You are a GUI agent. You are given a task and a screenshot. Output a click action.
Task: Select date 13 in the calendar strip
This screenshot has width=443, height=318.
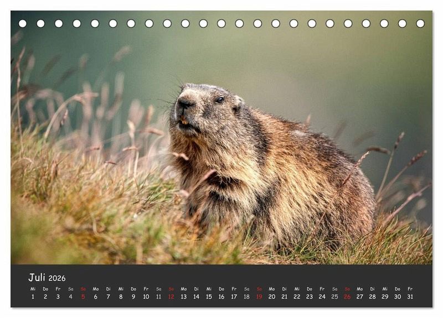tap(184, 296)
